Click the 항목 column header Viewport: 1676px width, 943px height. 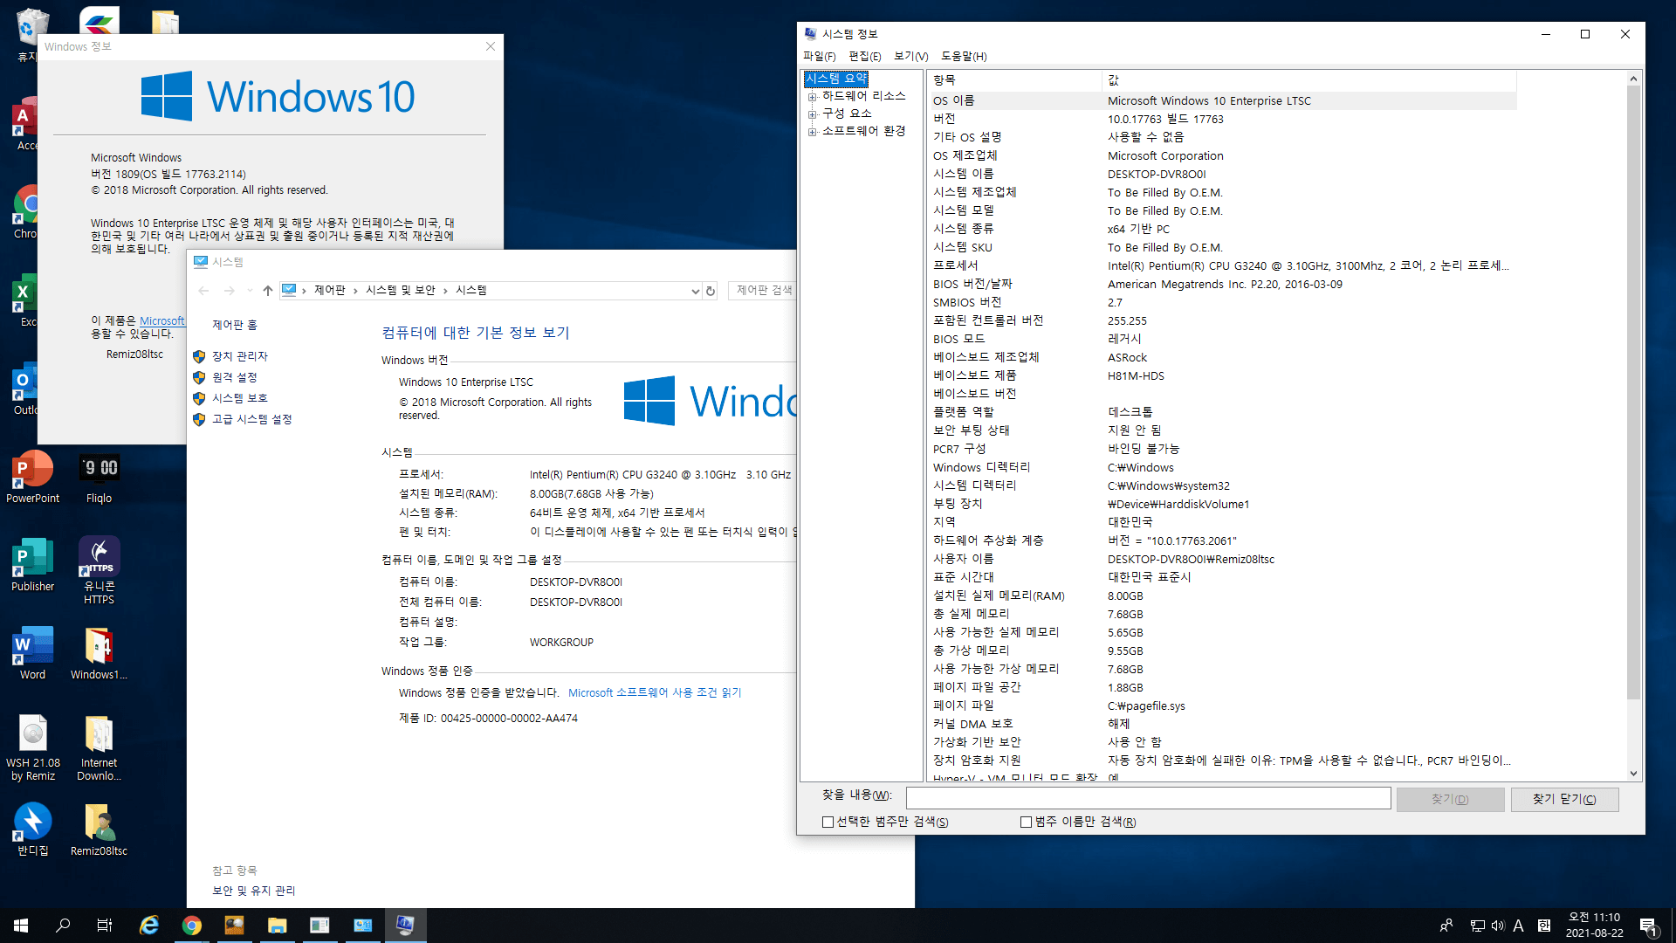click(1014, 79)
